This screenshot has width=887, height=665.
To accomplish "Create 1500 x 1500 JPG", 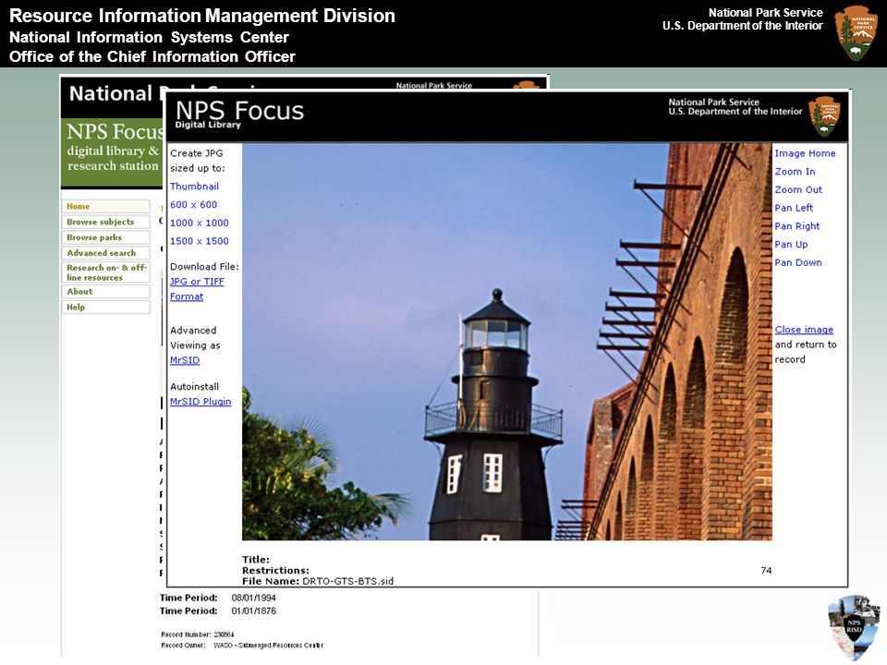I will click(200, 241).
